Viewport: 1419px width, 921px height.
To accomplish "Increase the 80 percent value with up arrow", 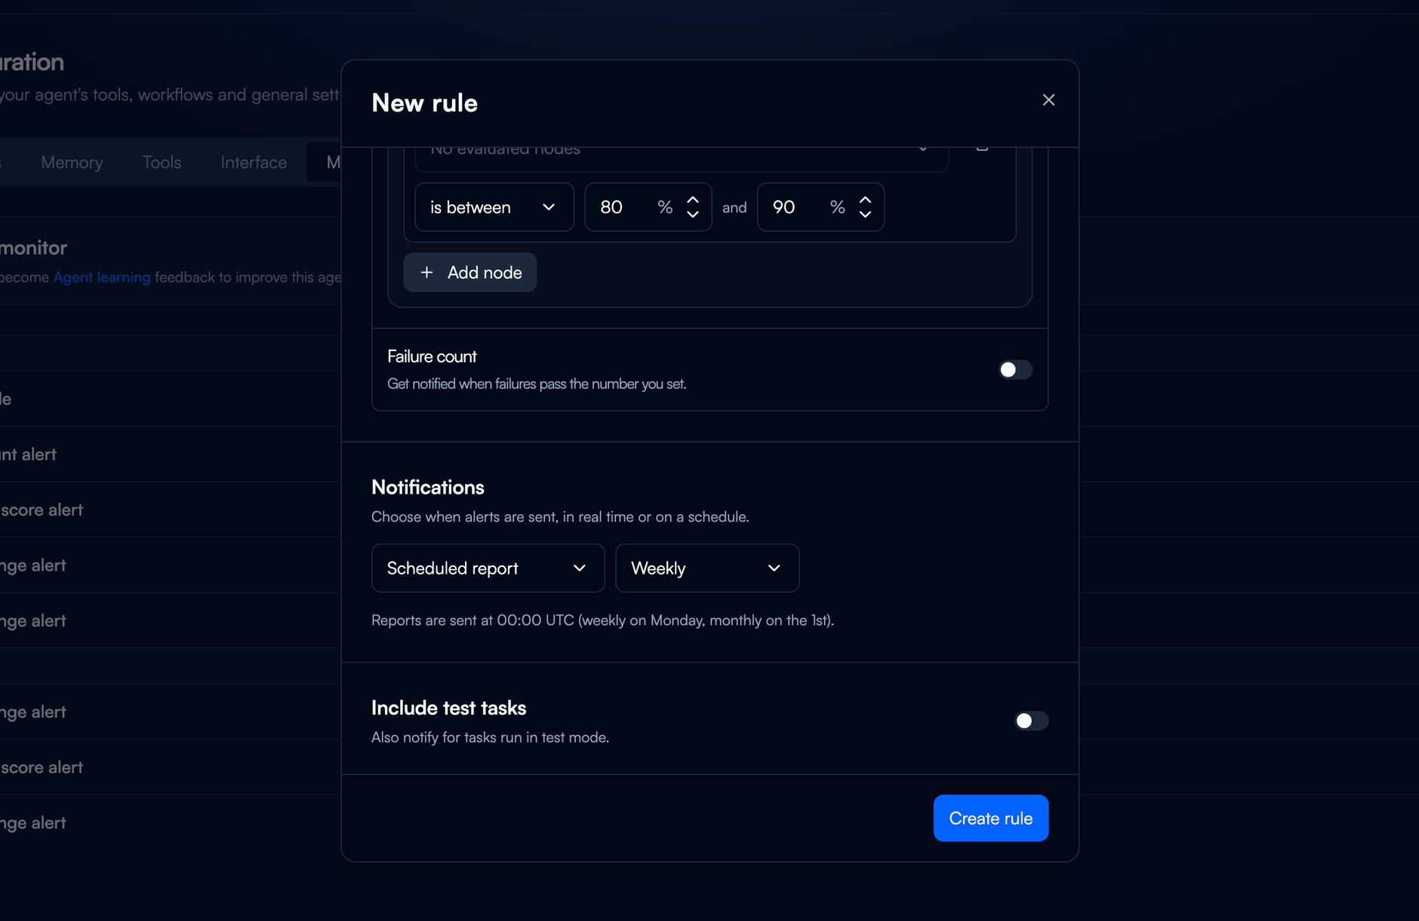I will [x=693, y=200].
